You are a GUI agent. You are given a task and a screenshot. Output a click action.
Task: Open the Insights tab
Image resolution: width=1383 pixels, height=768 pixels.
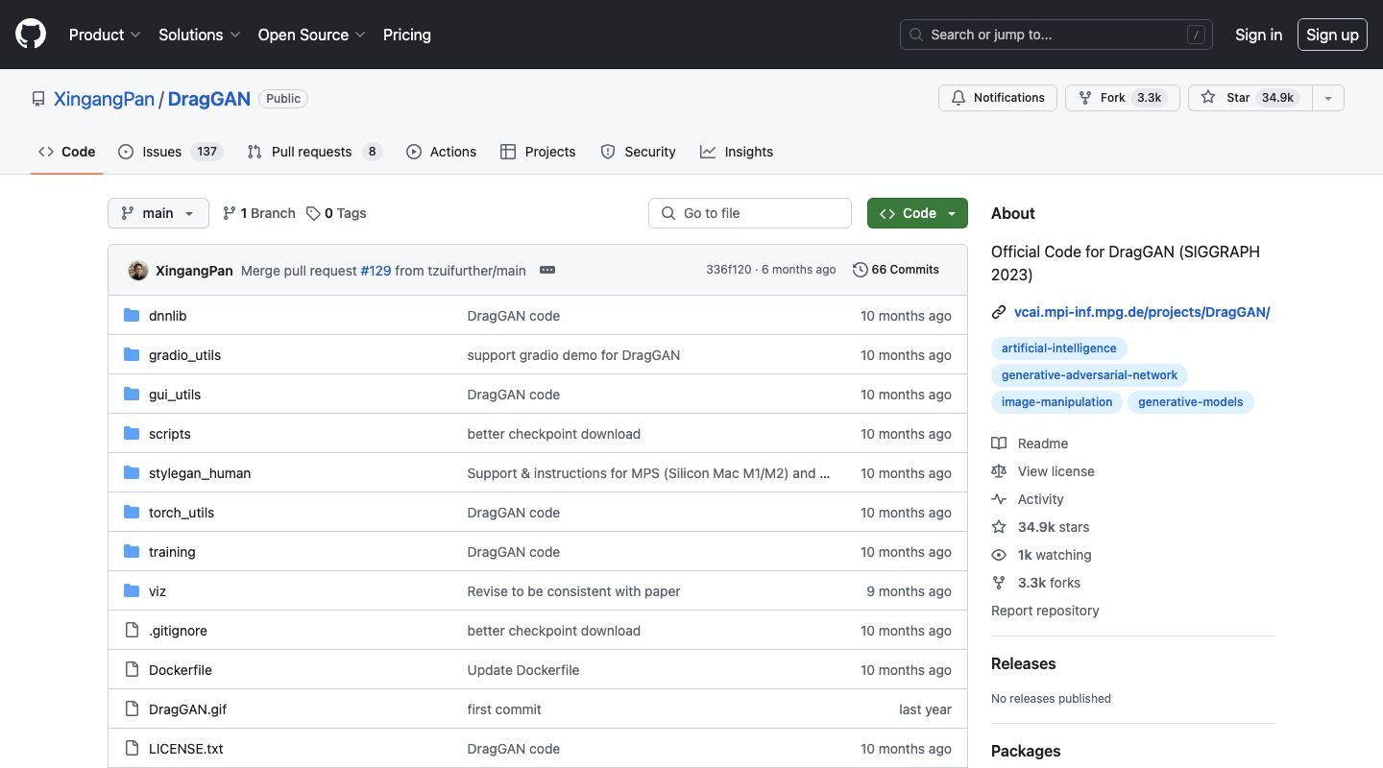(737, 152)
